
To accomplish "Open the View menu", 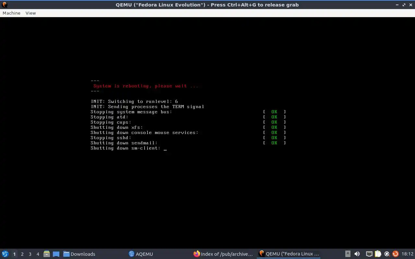I will point(30,13).
